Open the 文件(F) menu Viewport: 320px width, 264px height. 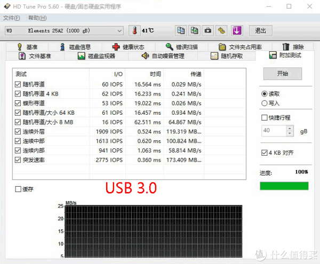click(12, 18)
